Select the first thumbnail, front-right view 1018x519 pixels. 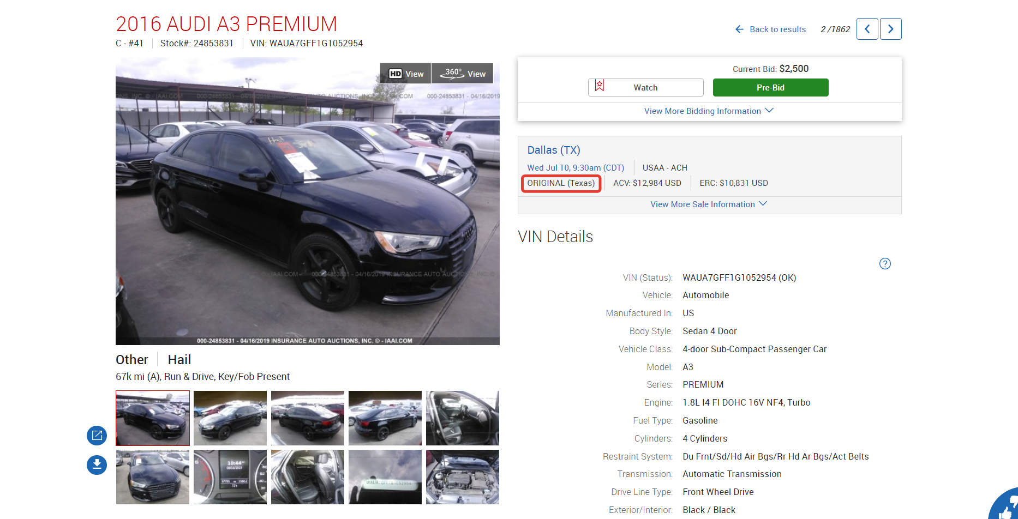click(153, 418)
